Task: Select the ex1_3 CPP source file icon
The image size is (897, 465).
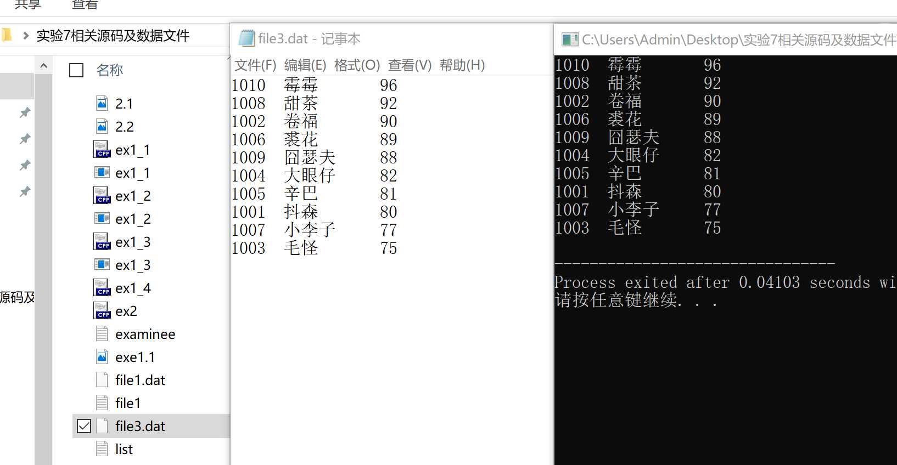Action: pyautogui.click(x=102, y=241)
